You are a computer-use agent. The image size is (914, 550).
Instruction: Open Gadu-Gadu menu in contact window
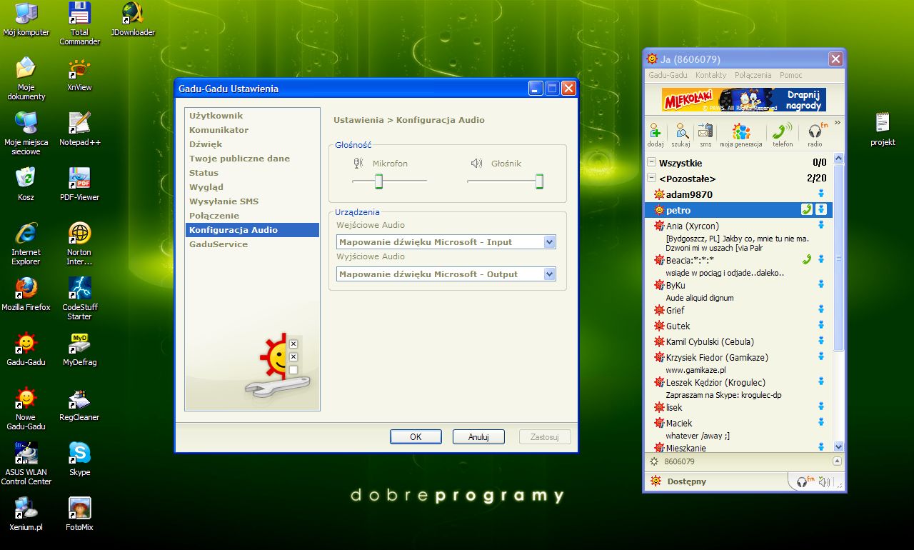pos(668,75)
